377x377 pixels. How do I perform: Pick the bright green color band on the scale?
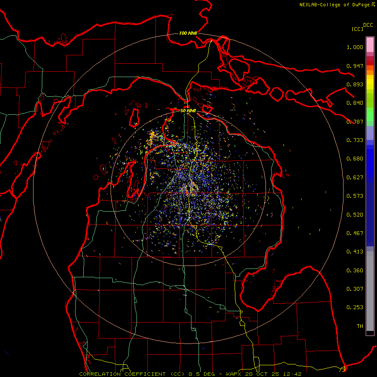pos(370,114)
